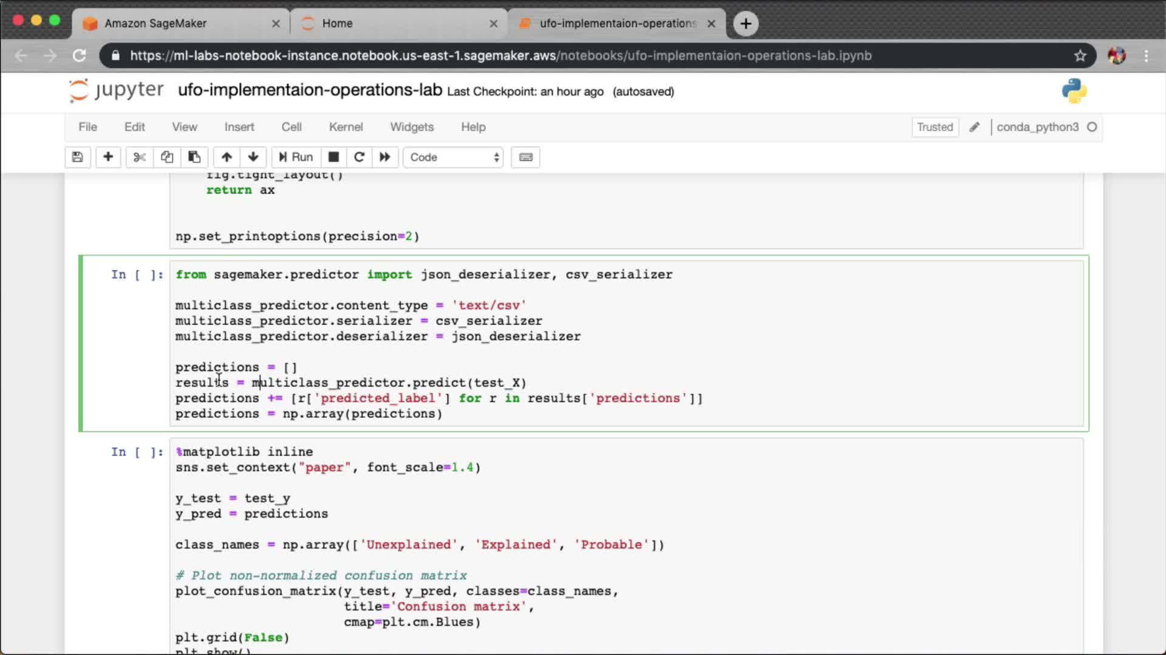
Task: Interrupt the kernel with the stop icon
Action: click(333, 157)
